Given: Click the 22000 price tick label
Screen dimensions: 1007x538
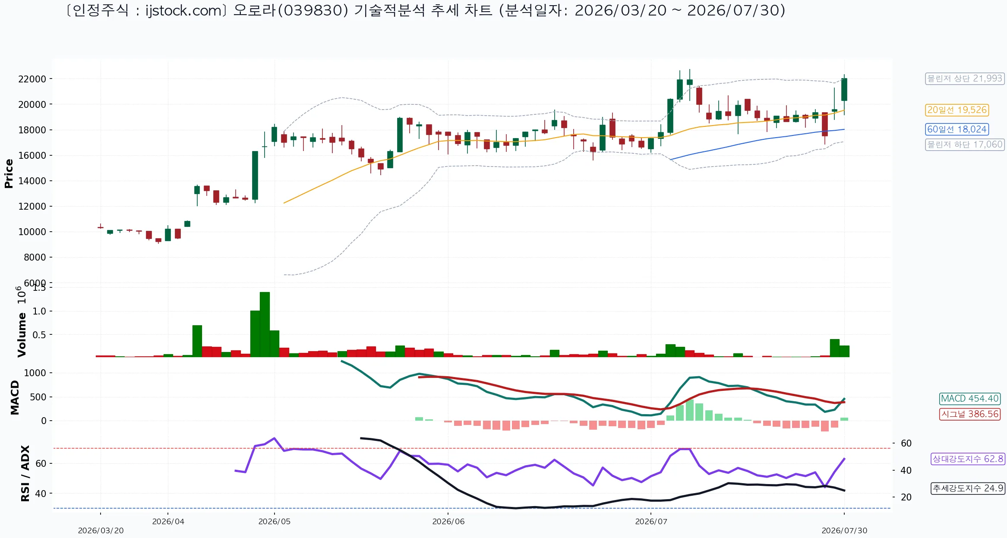Looking at the screenshot, I should (x=32, y=79).
